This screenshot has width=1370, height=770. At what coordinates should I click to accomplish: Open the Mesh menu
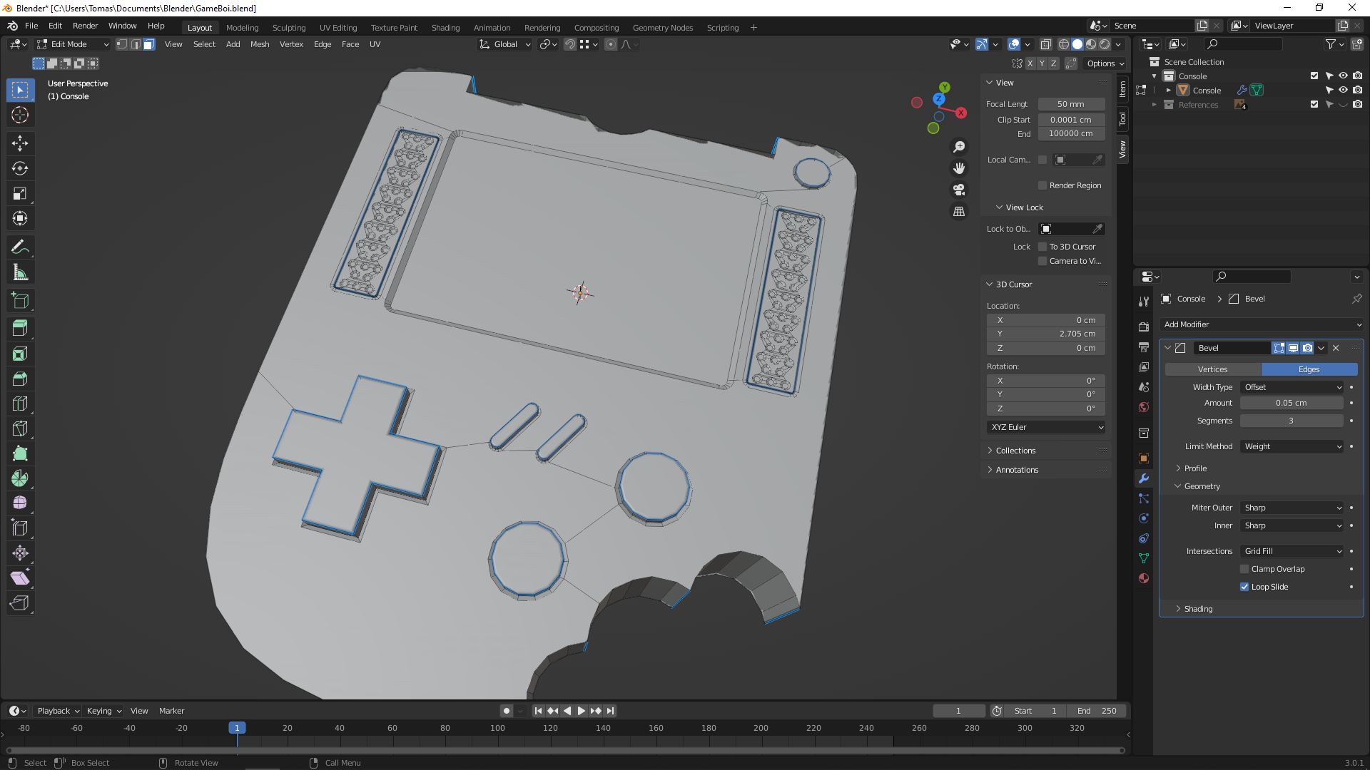tap(260, 44)
